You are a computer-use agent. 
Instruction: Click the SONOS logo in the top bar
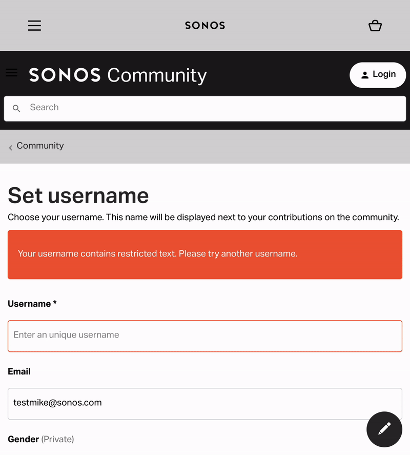[x=205, y=26]
